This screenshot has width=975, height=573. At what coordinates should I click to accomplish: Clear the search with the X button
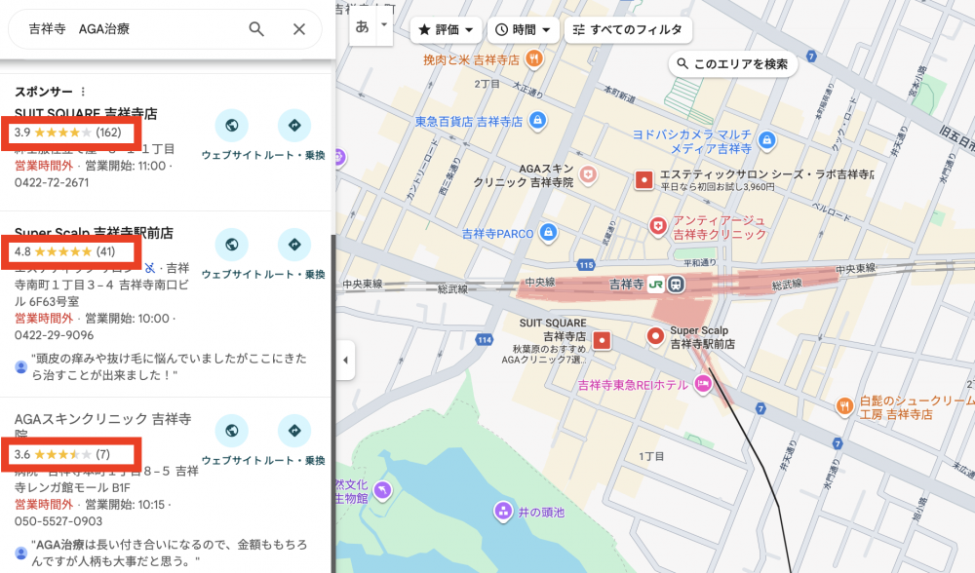[298, 29]
